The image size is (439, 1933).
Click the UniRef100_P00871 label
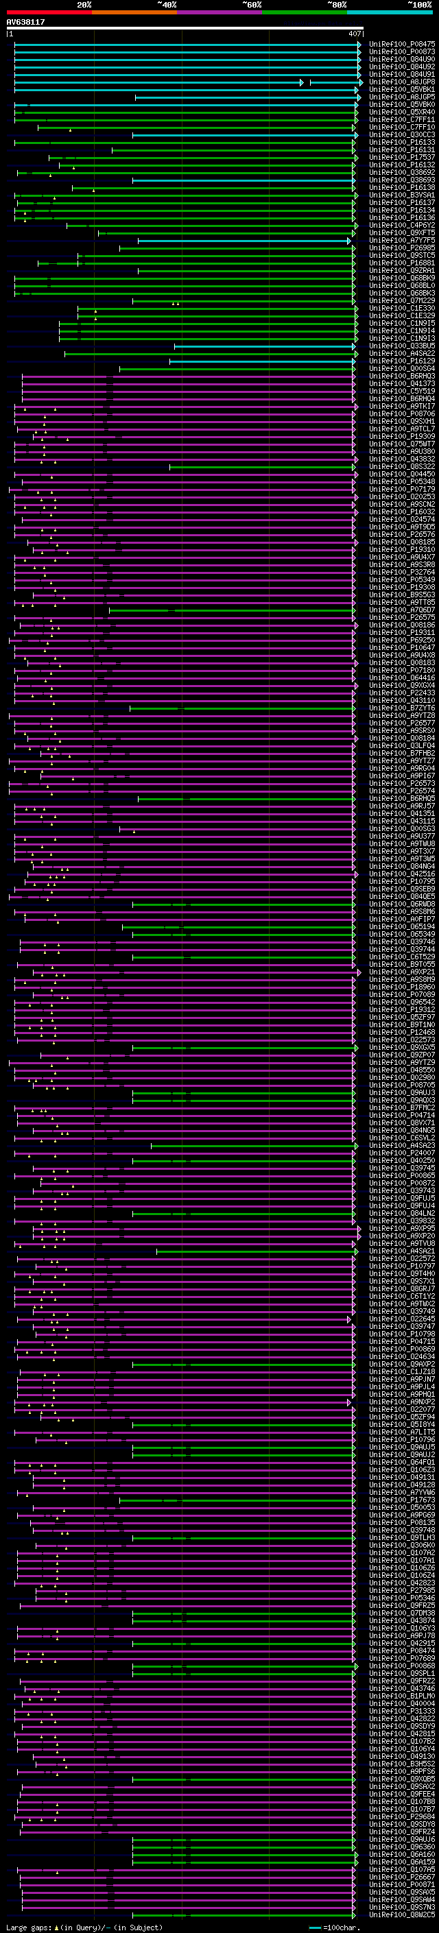(x=402, y=1885)
